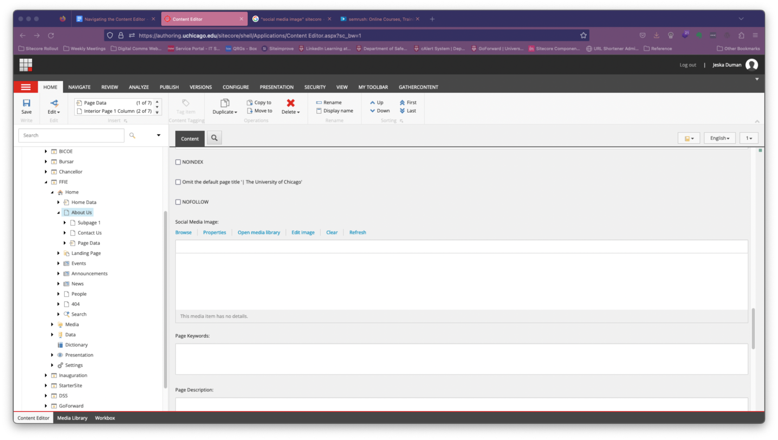Reload the browser page
The height and width of the screenshot is (440, 778).
pyautogui.click(x=51, y=35)
